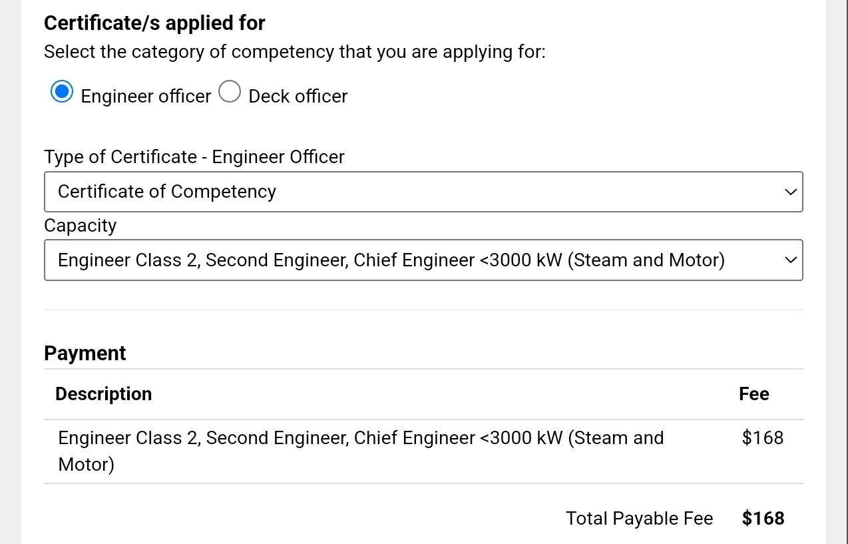
Task: Click the chevron arrow on Type of Certificate dropdown
Action: coord(790,192)
